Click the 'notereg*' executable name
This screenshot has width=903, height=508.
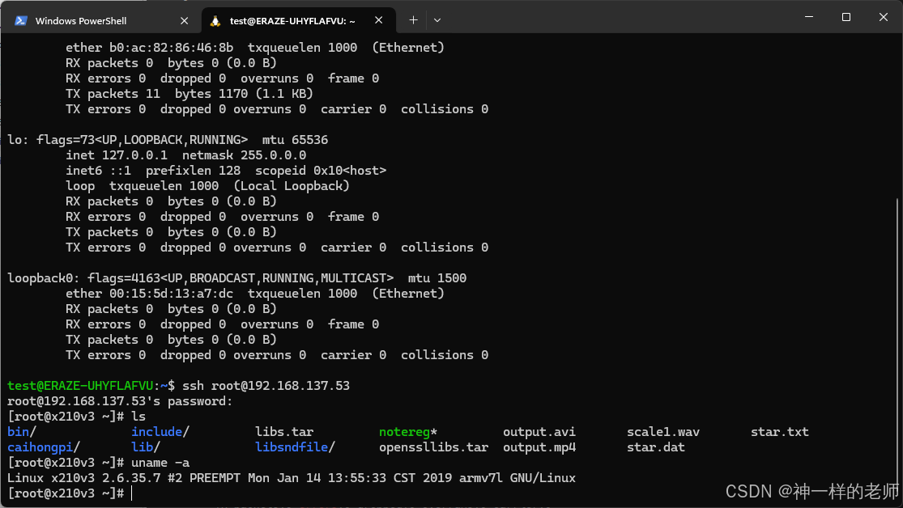(x=408, y=431)
